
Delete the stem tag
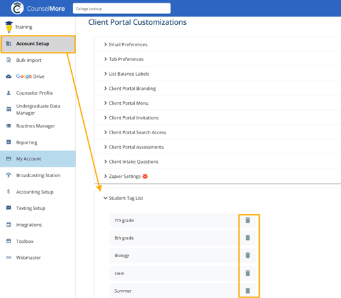(x=248, y=273)
